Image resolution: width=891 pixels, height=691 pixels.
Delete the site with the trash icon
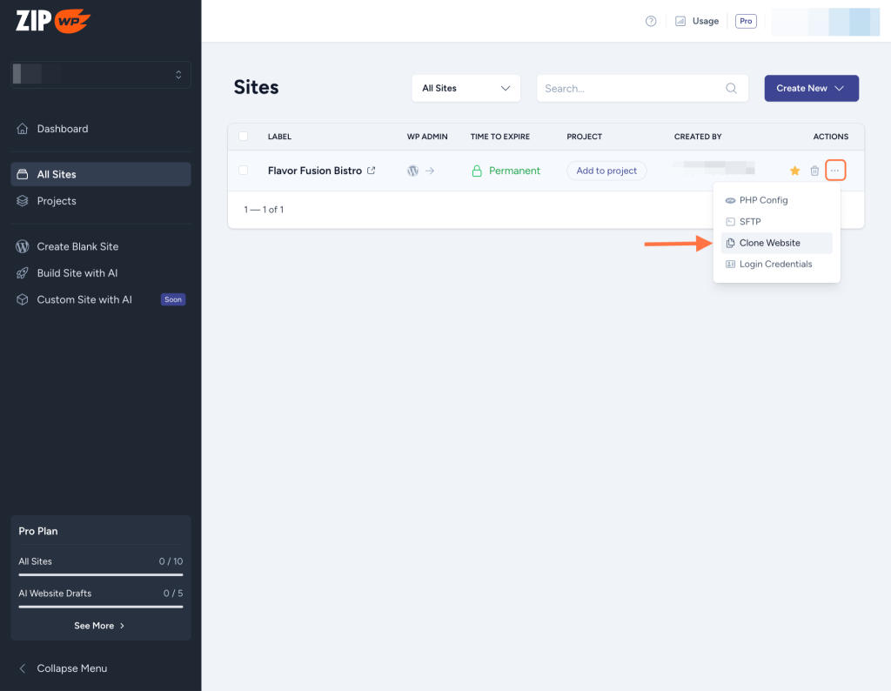[814, 171]
